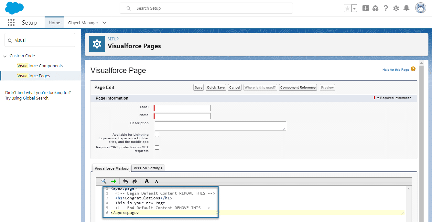Redo edit using editor toolbar

tap(135, 181)
